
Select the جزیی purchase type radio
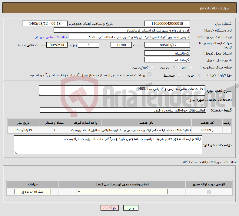tap(199, 75)
